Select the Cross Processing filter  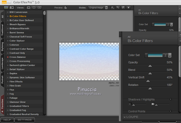(20, 61)
